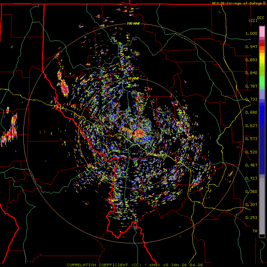Select the 0.733 scale value

(251, 99)
